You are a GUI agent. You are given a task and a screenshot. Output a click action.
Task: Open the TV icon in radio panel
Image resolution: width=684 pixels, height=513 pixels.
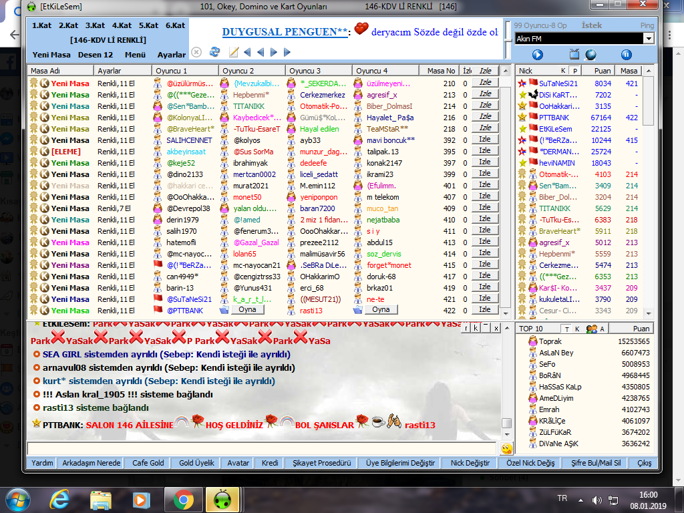pyautogui.click(x=574, y=55)
